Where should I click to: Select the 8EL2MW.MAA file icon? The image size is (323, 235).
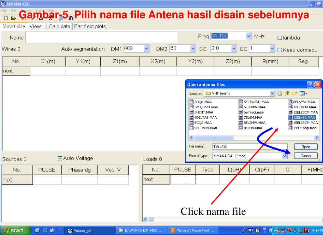point(241,123)
